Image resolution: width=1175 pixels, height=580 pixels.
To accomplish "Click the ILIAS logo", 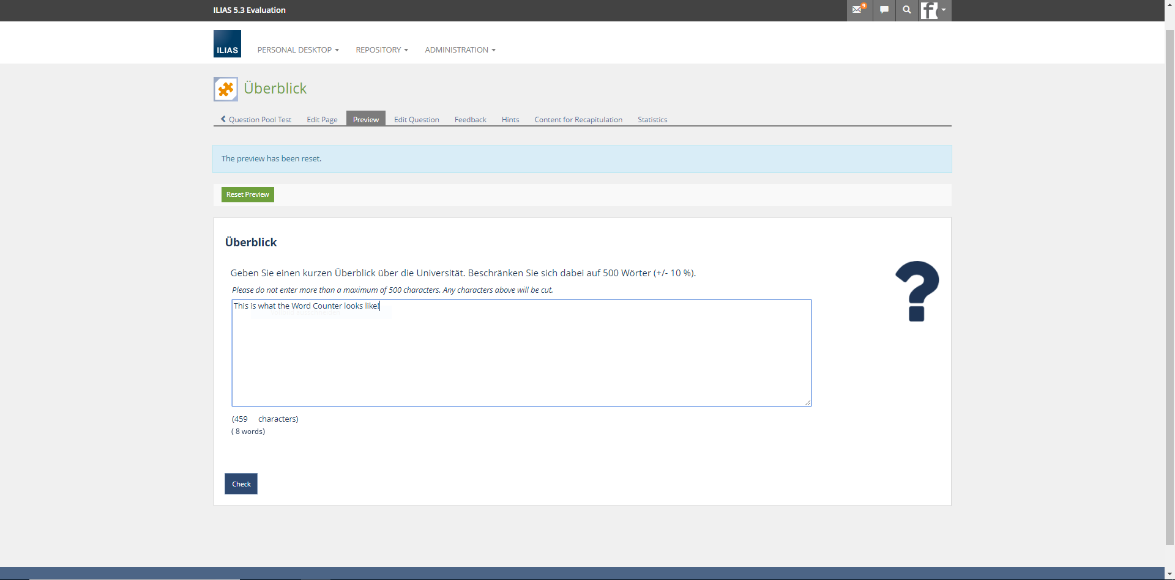I will [x=227, y=44].
